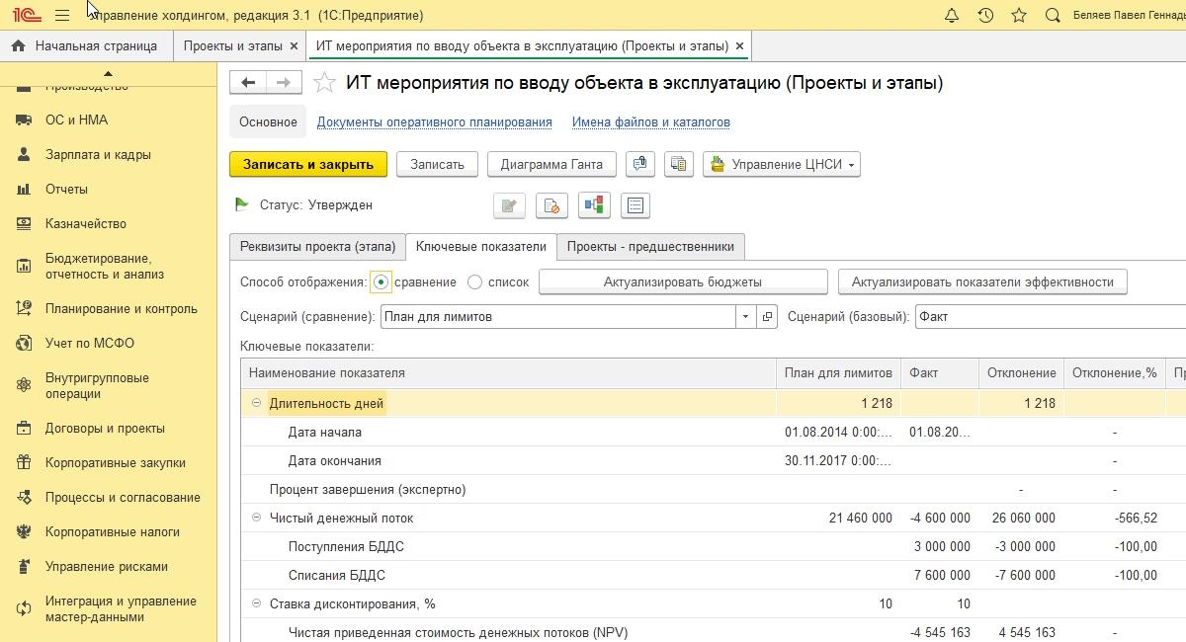Click the Сценарий (сравнение) input field

[558, 317]
